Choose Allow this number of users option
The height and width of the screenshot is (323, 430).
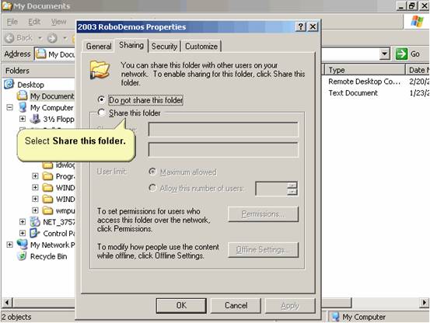(x=152, y=188)
